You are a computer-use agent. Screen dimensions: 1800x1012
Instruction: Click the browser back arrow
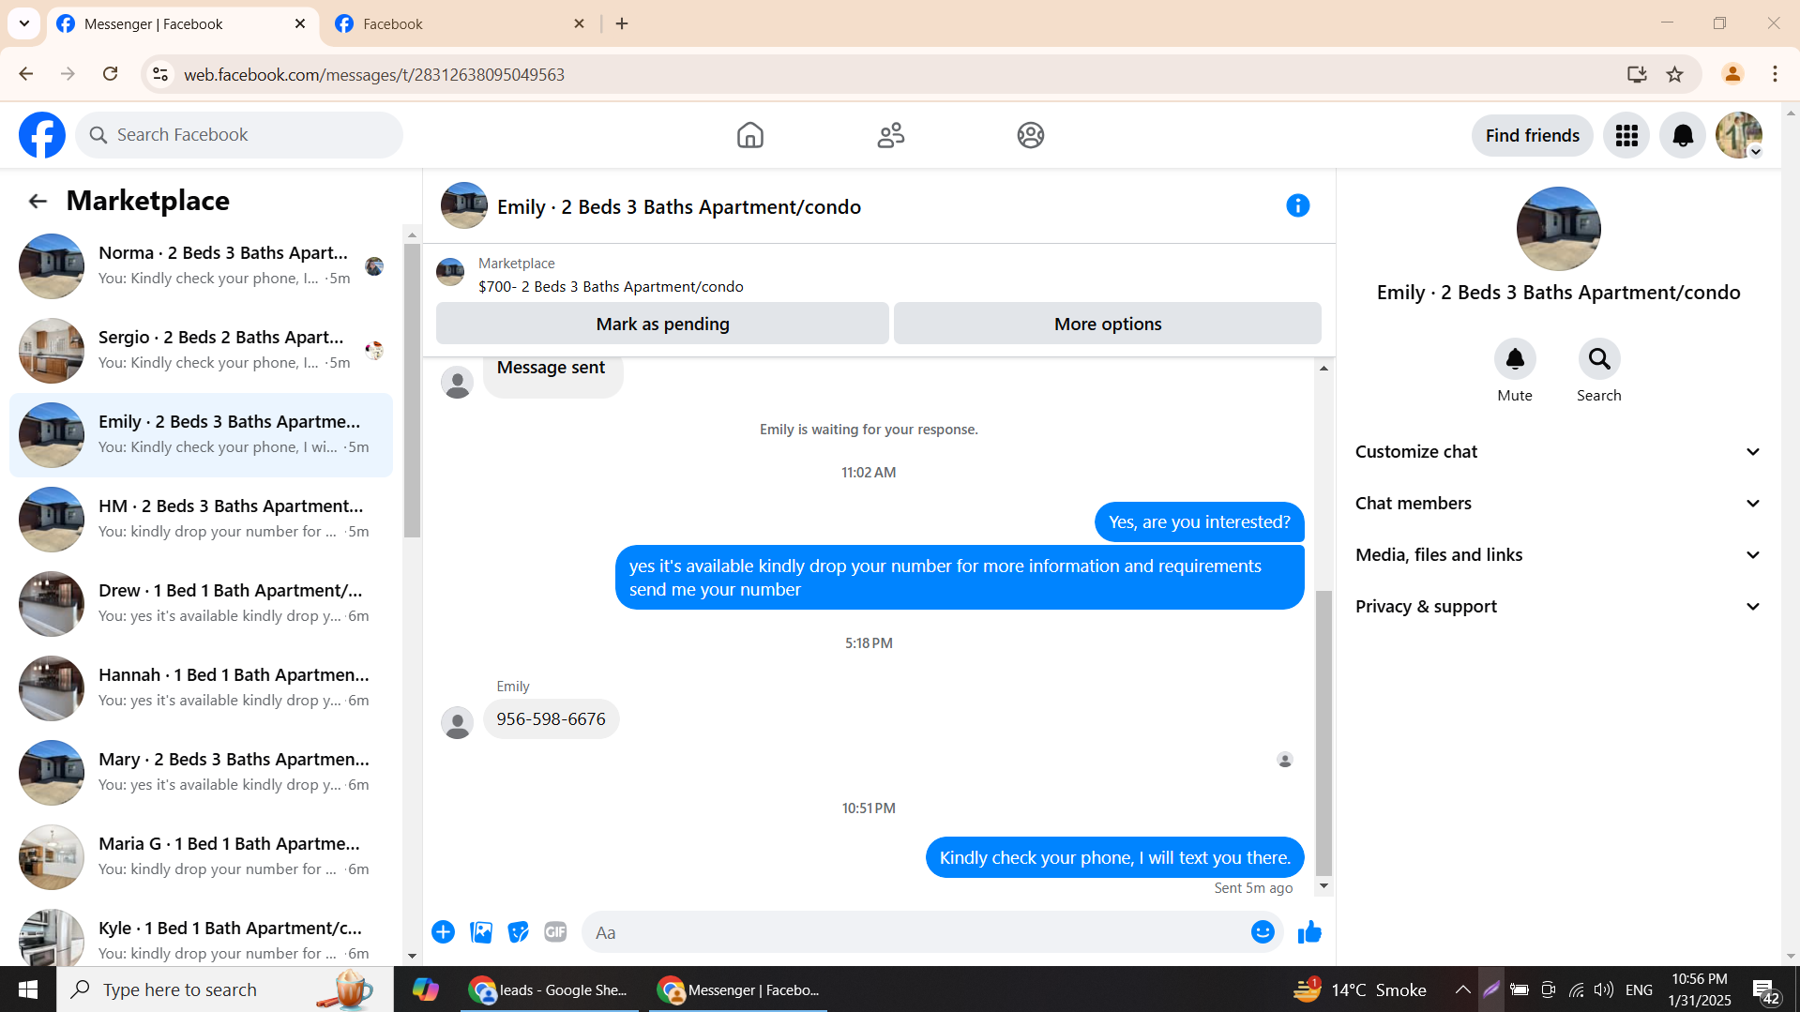click(x=26, y=74)
